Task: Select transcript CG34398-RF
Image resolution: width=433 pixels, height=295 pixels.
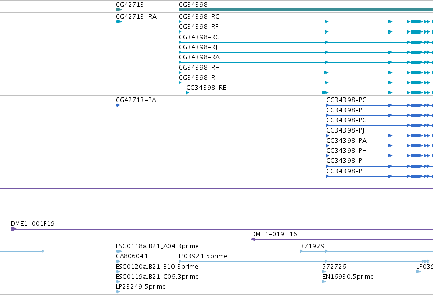Action: point(198,27)
